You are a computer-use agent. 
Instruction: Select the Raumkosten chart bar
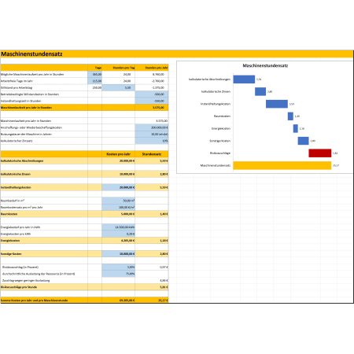[x=290, y=116]
